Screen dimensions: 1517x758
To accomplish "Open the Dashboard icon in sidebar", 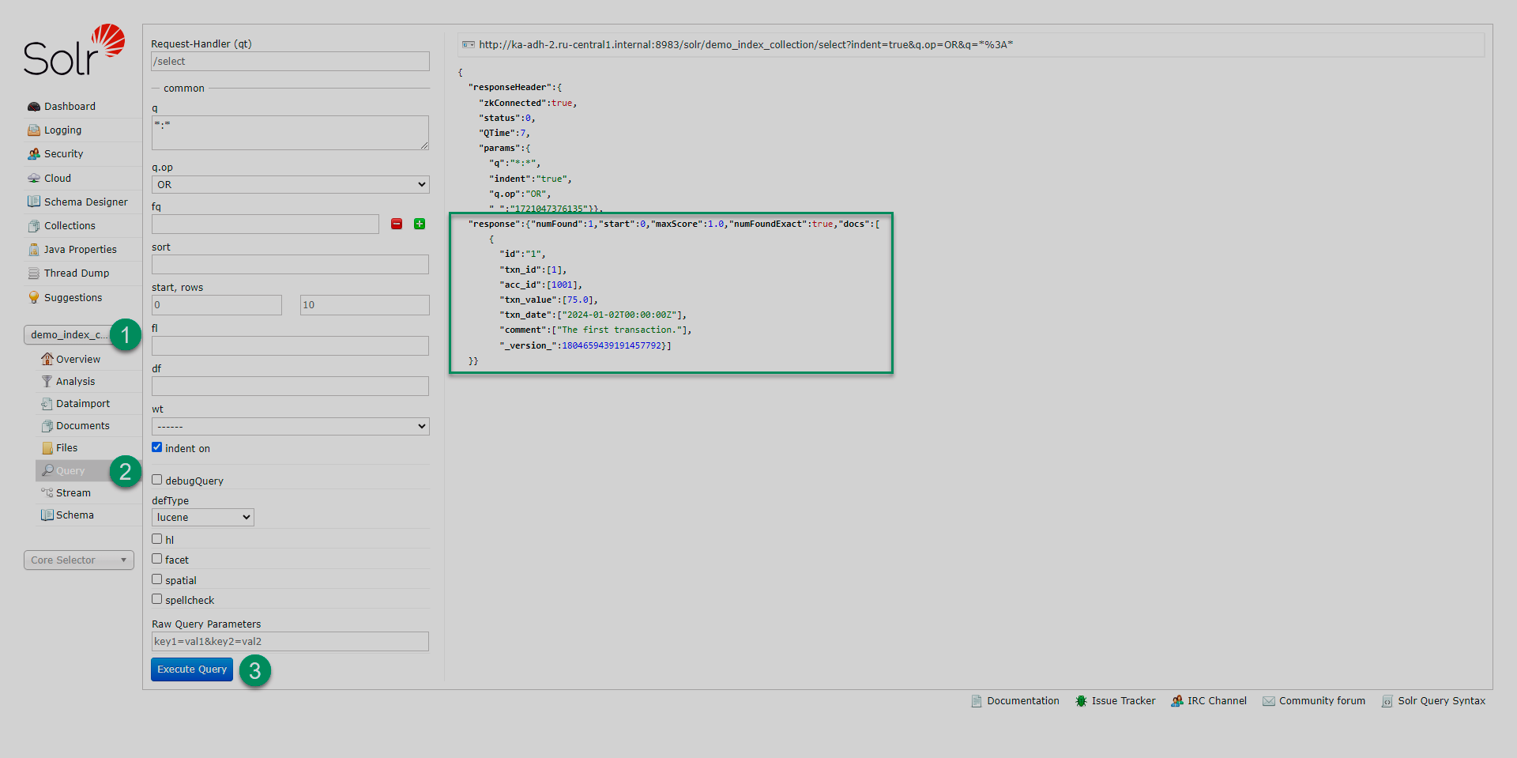I will 34,107.
